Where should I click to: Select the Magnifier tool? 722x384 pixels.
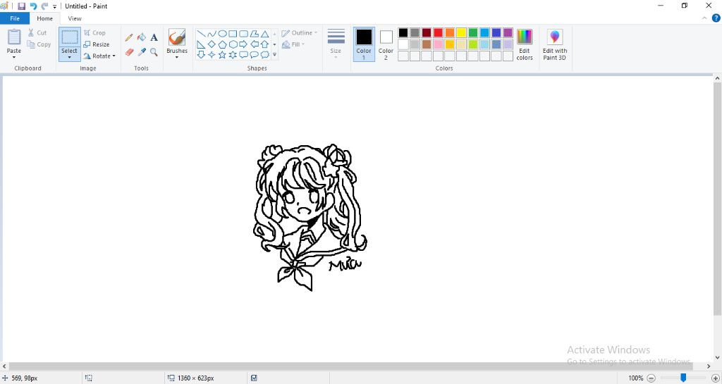(x=154, y=52)
